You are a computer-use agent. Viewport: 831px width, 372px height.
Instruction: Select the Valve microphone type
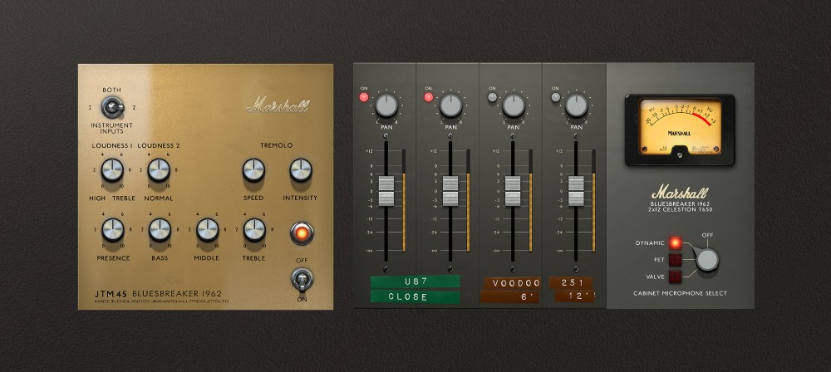(x=675, y=276)
